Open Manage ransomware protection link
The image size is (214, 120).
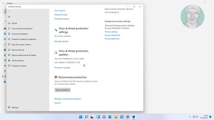click(68, 99)
